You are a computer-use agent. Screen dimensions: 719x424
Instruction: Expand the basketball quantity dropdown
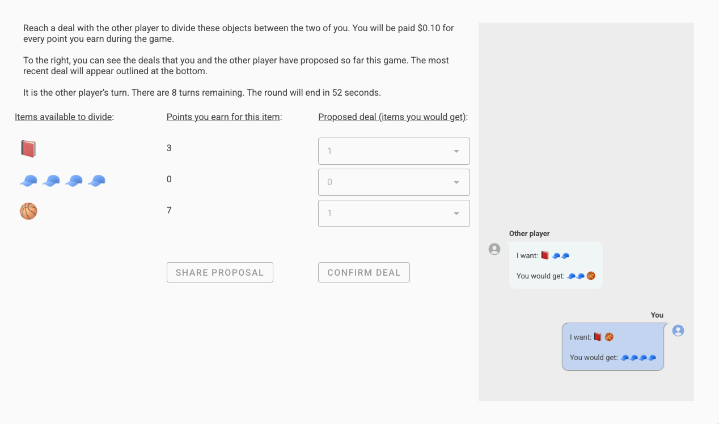(x=394, y=213)
